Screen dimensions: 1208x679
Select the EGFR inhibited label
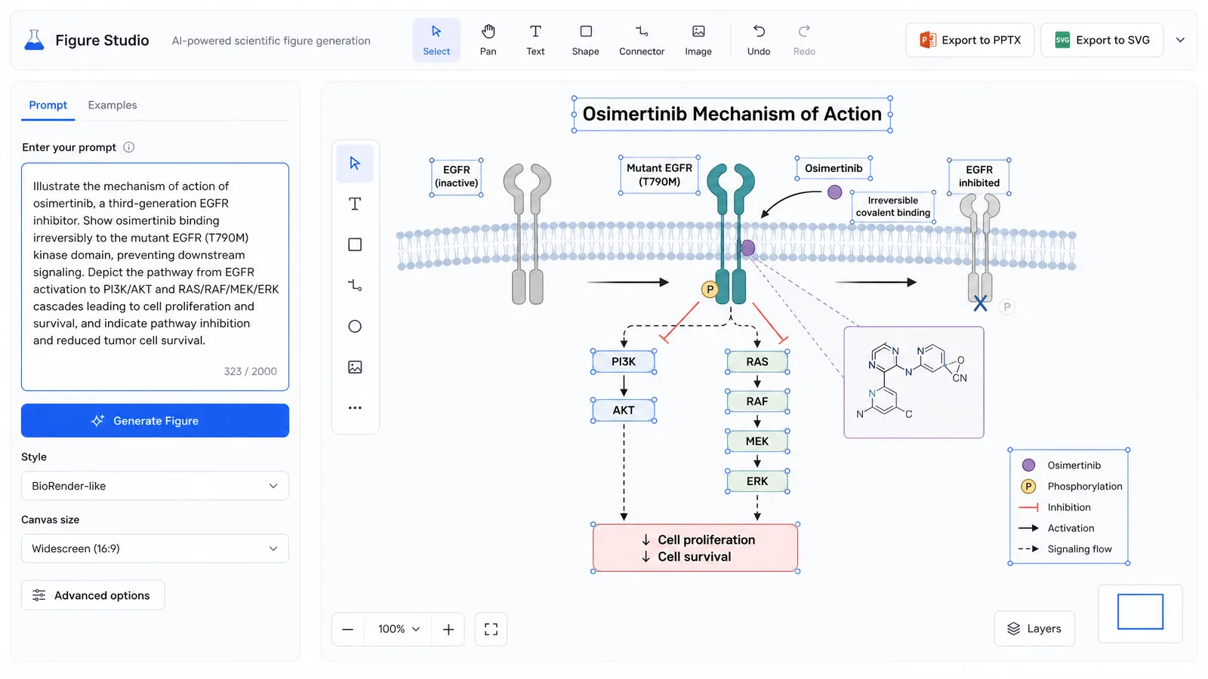[978, 177]
